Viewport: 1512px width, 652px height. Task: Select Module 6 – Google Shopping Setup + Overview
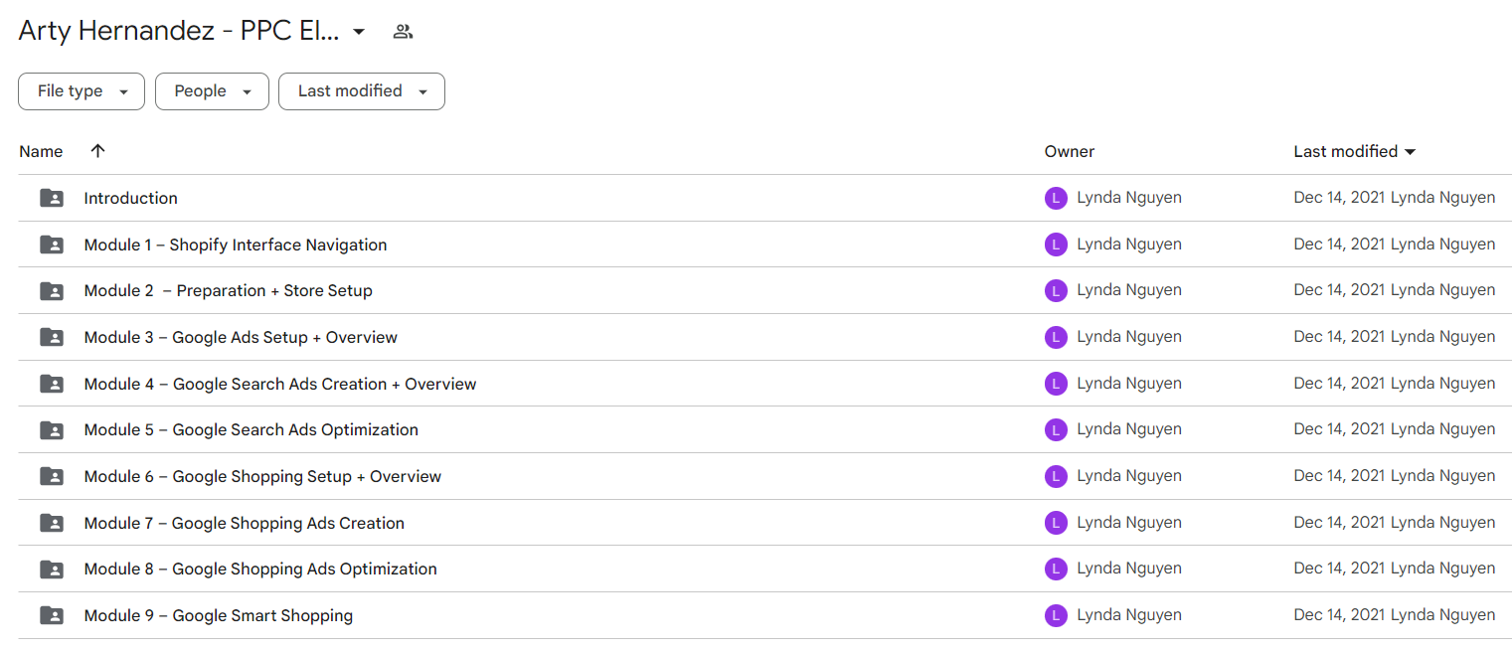tap(262, 476)
